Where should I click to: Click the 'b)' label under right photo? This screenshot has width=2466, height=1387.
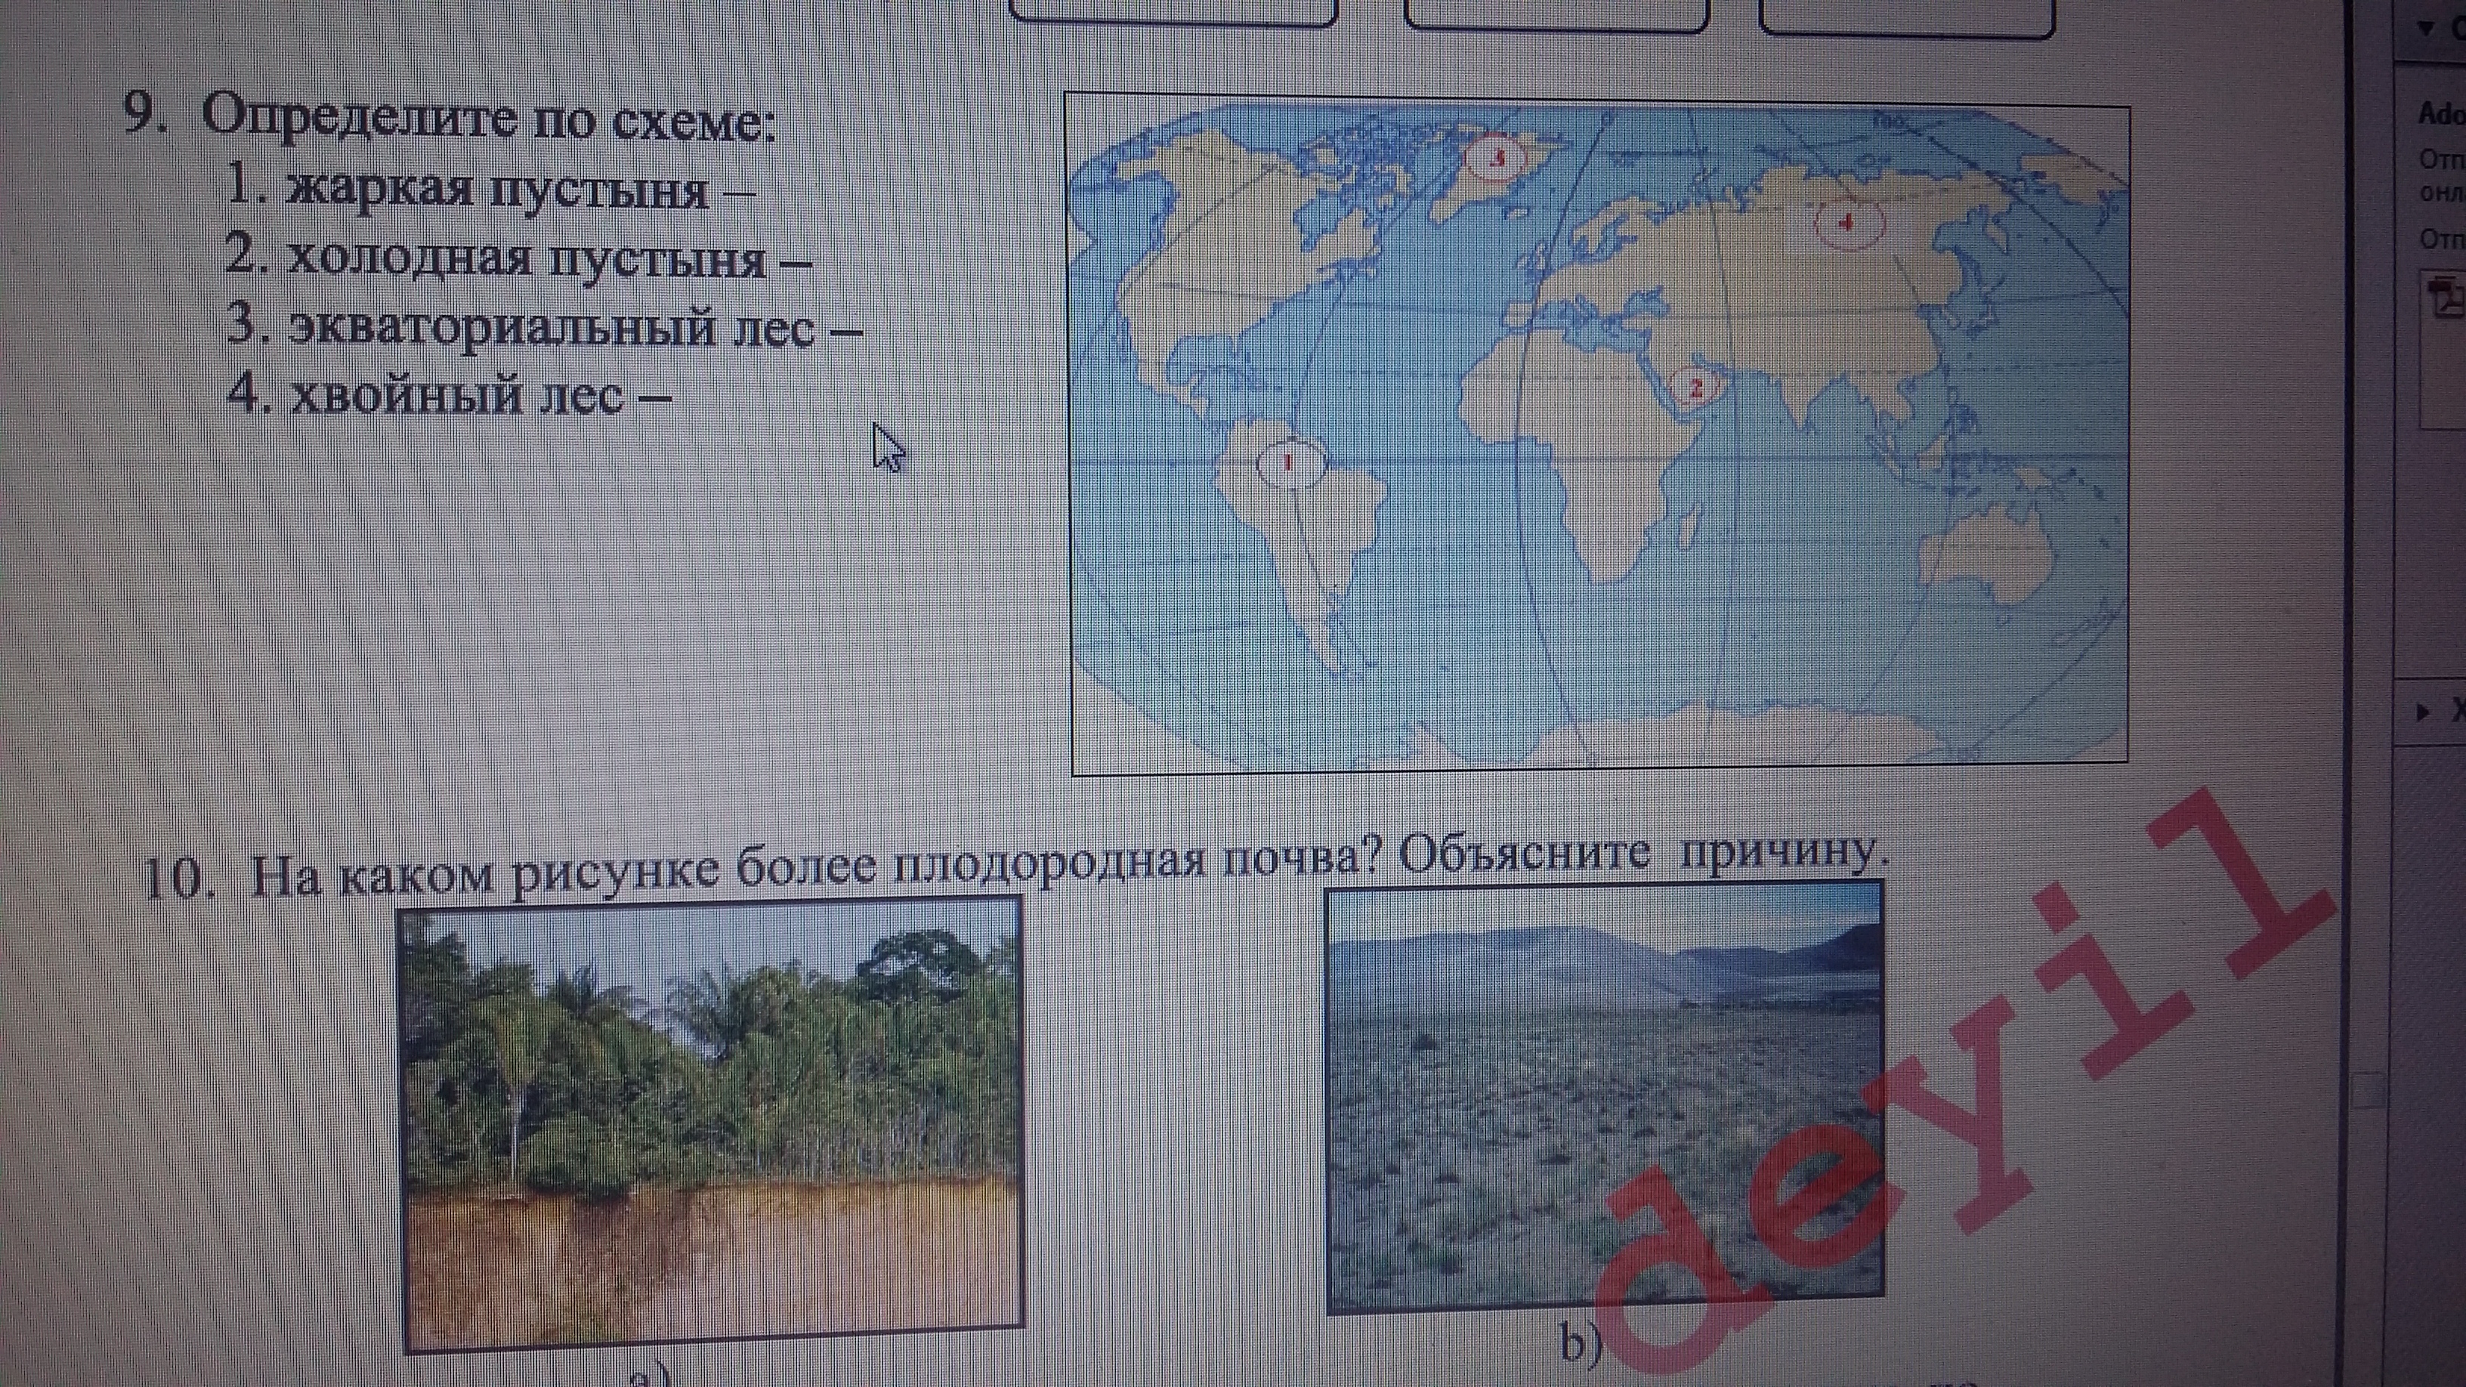pos(1581,1343)
